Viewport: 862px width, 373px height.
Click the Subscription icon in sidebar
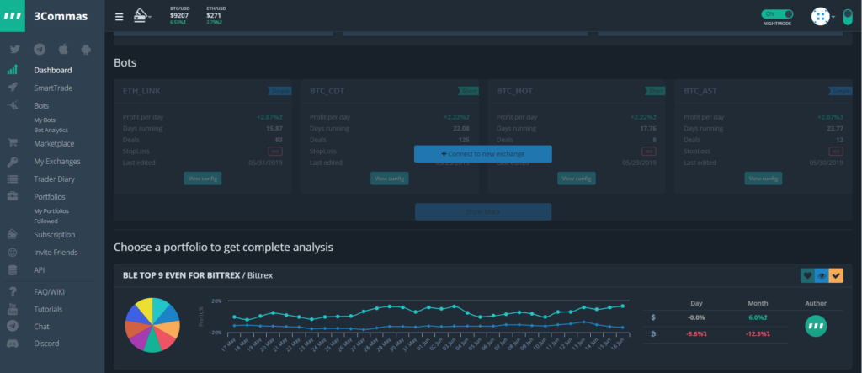pyautogui.click(x=12, y=234)
